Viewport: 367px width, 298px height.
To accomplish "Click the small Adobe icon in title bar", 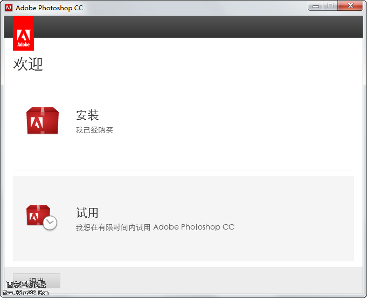I will point(9,8).
